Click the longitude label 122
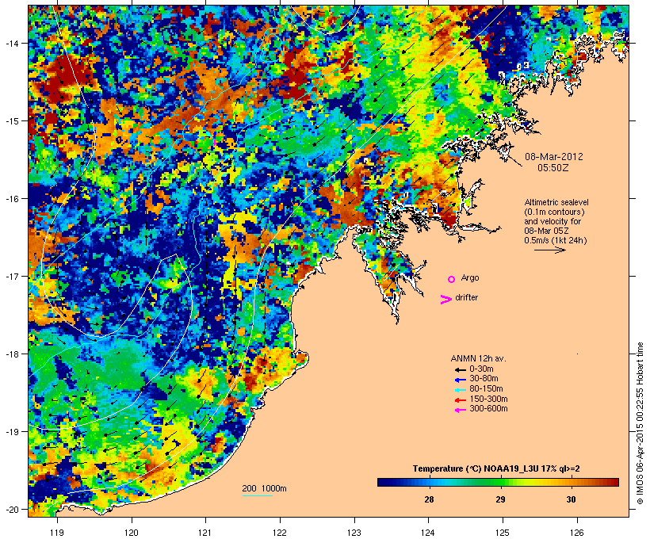This screenshot has height=539, width=650. [280, 533]
